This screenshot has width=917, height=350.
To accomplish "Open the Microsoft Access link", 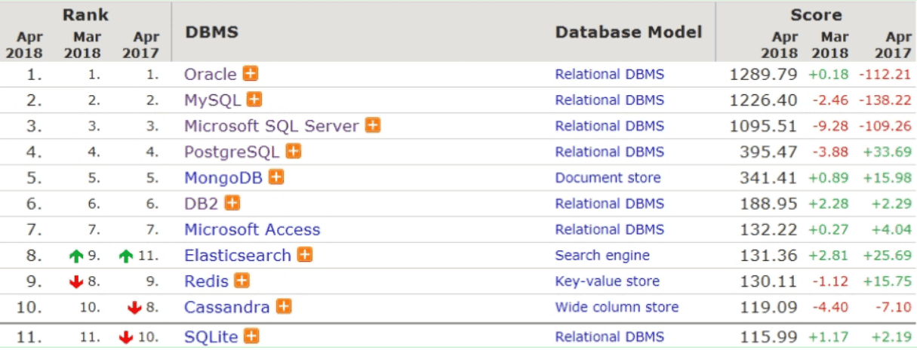I will (252, 229).
